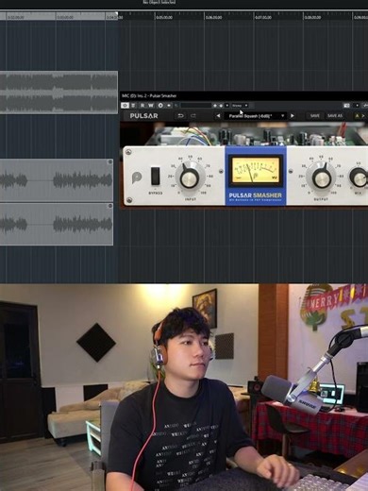Click the SAVE preset button
The width and height of the screenshot is (368, 491).
[x=315, y=116]
